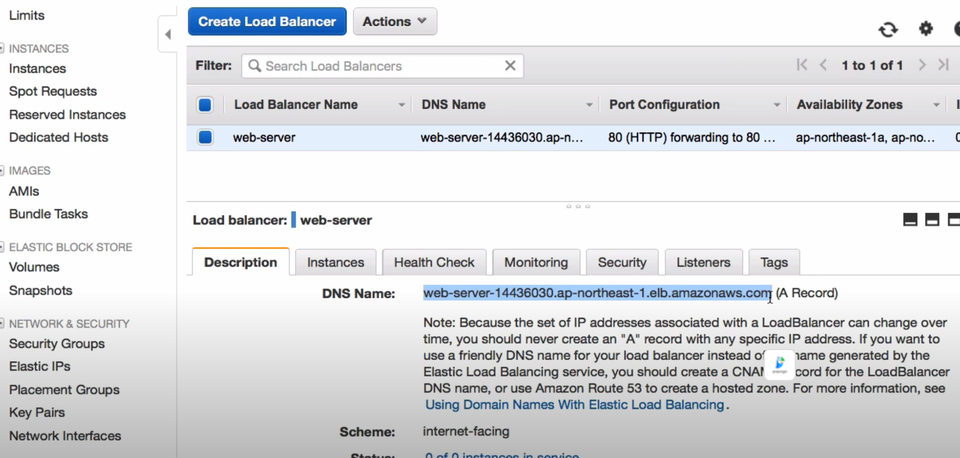Minimize the details pane layout icon
This screenshot has height=458, width=960.
[x=910, y=219]
